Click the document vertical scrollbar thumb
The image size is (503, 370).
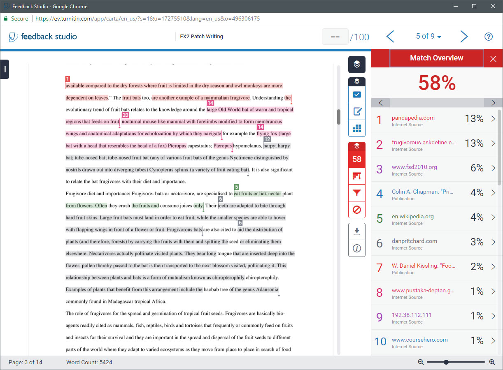click(x=339, y=117)
